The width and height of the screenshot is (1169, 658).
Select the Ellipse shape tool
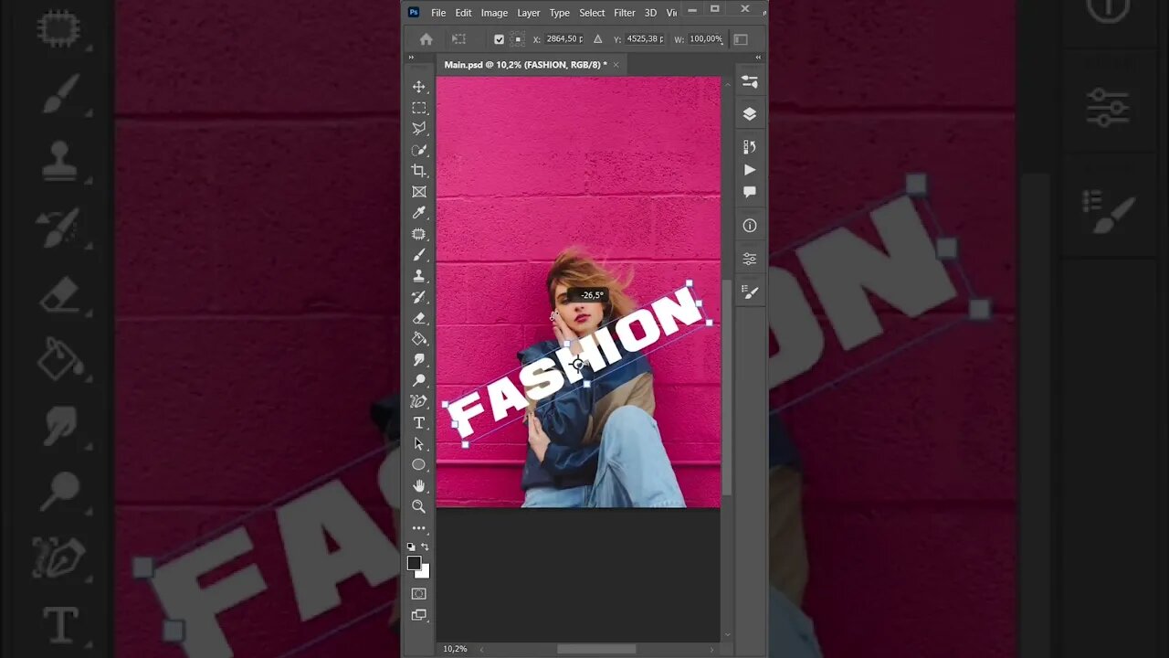pyautogui.click(x=419, y=465)
